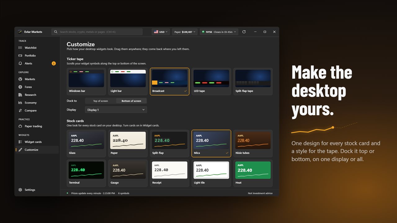397x223 pixels.
Task: Go to Forex globe icon
Action: [20, 87]
